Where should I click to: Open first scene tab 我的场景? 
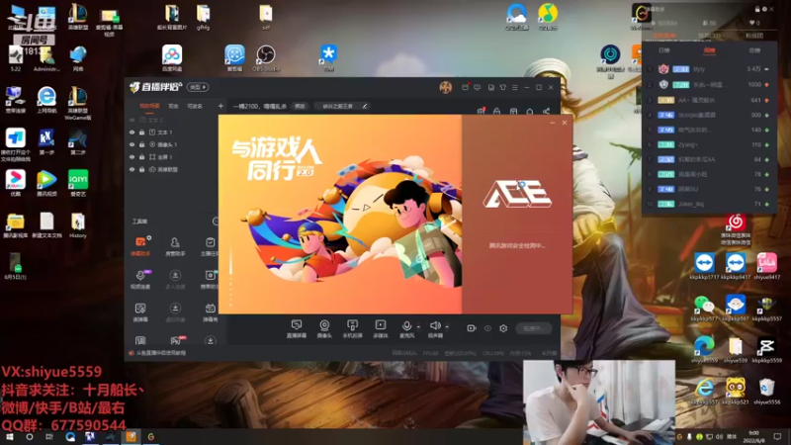point(149,106)
